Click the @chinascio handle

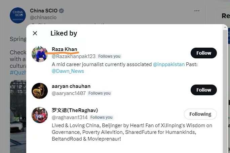tap(43, 17)
